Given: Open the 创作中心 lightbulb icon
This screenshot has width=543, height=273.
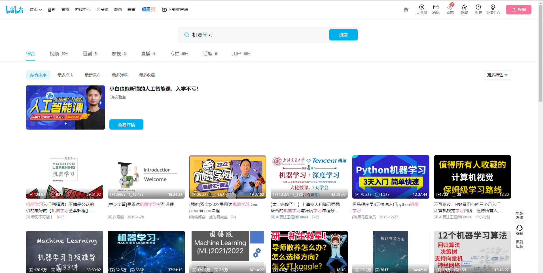Looking at the screenshot, I should [493, 7].
